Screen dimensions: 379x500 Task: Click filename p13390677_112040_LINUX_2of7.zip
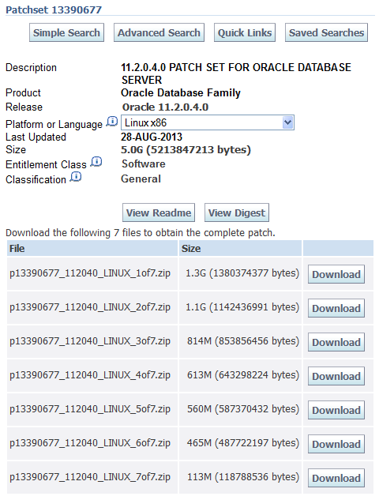(90, 307)
